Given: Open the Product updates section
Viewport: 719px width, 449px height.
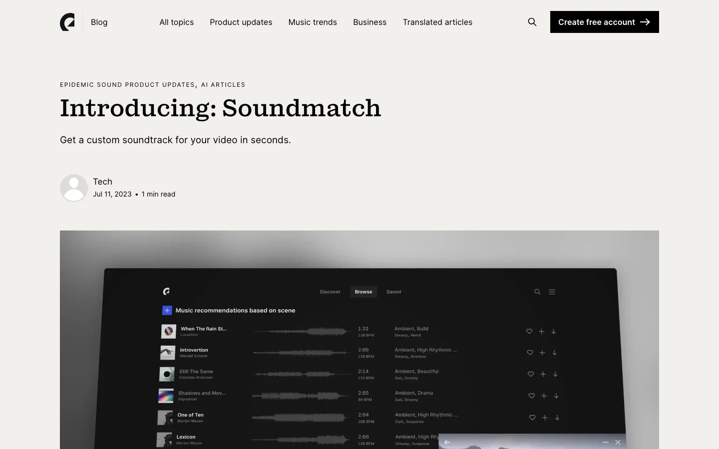Looking at the screenshot, I should [x=241, y=22].
